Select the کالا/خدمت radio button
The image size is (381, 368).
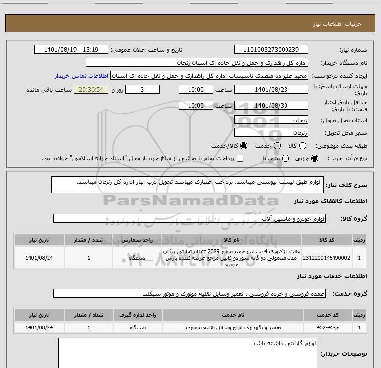[x=244, y=146]
